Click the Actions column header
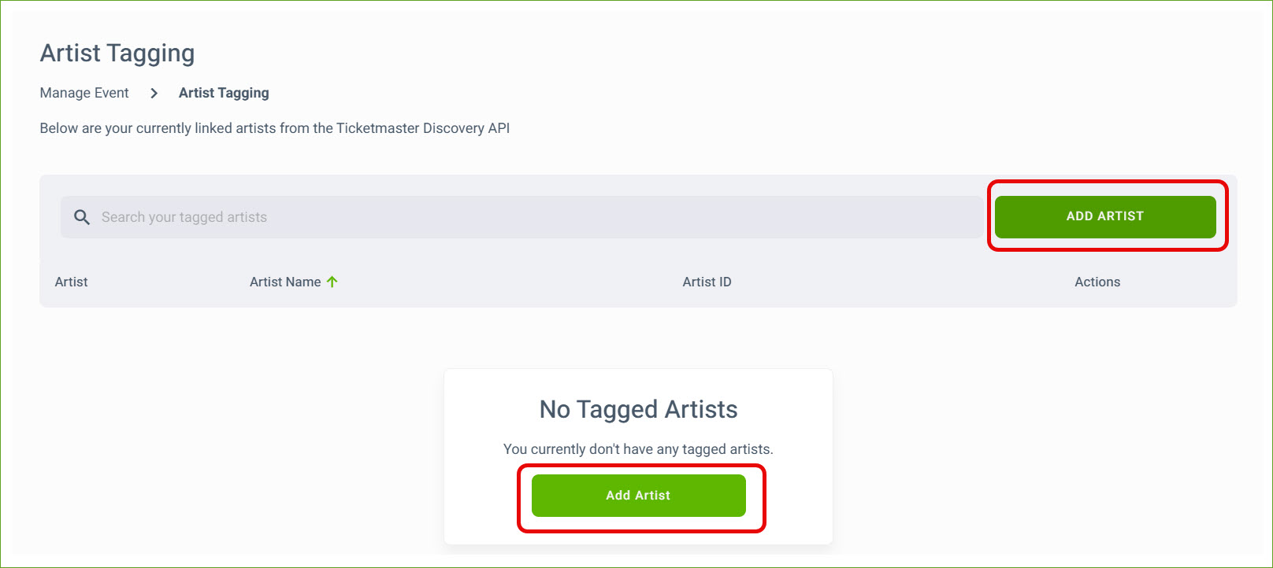1273x568 pixels. (x=1097, y=282)
